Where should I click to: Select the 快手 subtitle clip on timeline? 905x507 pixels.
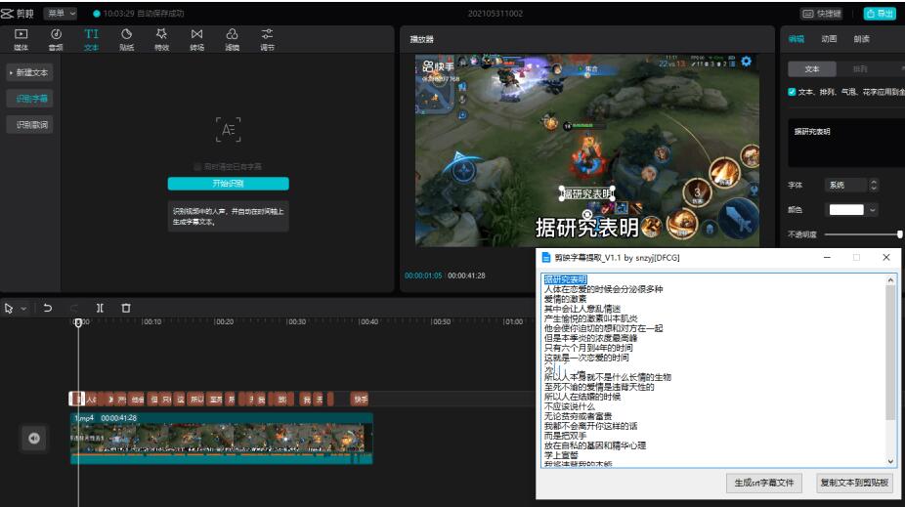coord(360,400)
